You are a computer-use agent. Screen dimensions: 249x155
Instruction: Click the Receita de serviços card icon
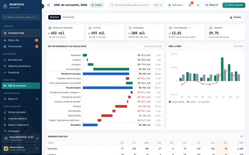pos(50,28)
